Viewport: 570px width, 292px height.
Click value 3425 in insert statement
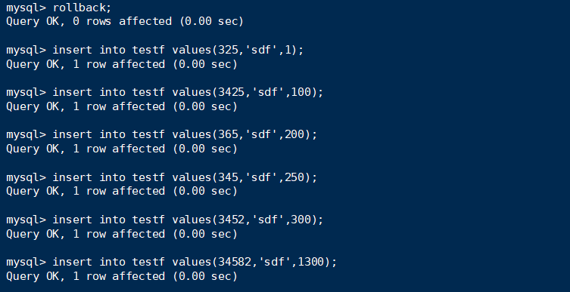pyautogui.click(x=231, y=92)
